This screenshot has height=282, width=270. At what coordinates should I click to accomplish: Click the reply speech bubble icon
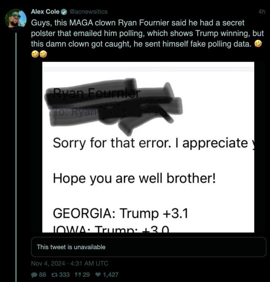[x=34, y=275]
